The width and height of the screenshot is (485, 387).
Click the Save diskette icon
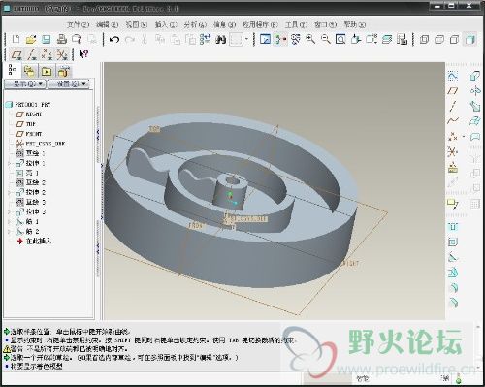(47, 40)
